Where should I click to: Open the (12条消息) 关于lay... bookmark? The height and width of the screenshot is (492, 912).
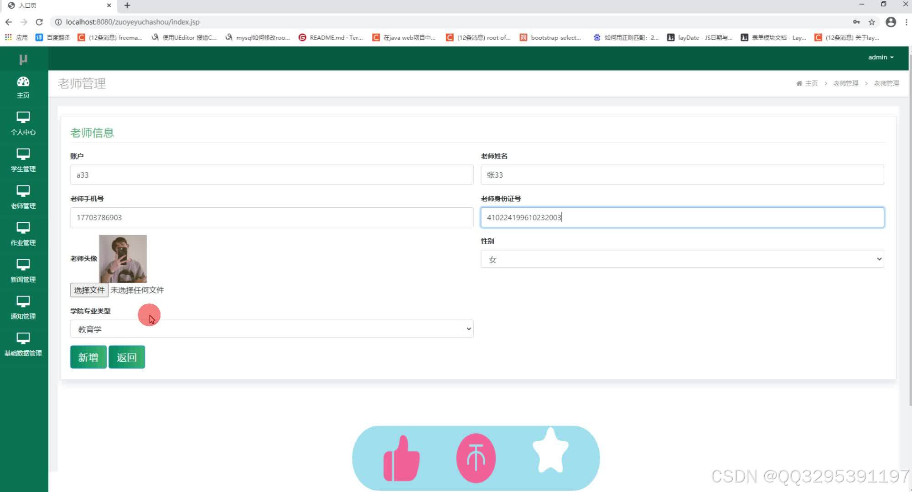(847, 37)
